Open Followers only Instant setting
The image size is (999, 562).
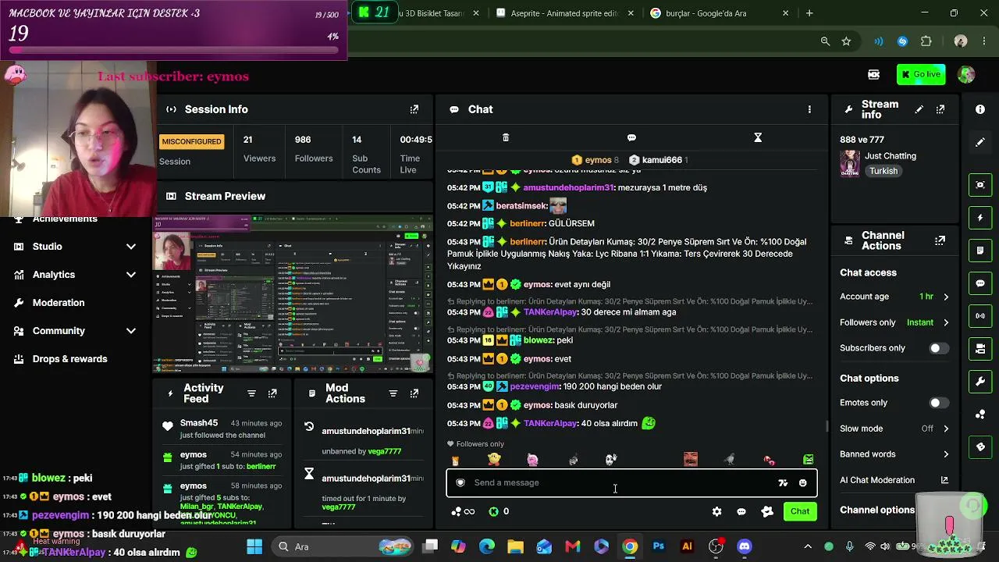pos(894,322)
